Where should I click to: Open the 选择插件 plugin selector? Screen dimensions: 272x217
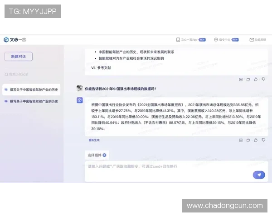pos(97,155)
